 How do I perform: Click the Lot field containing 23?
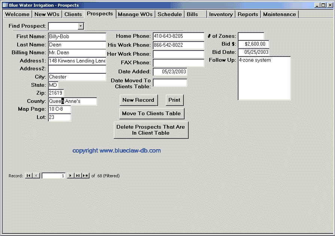pyautogui.click(x=60, y=117)
